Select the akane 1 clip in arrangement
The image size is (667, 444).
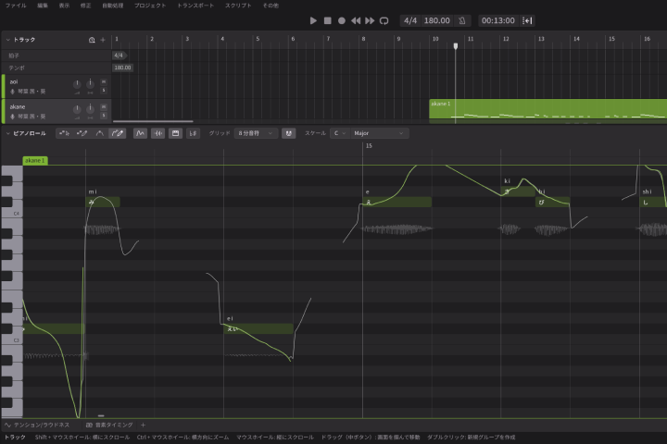pyautogui.click(x=547, y=109)
